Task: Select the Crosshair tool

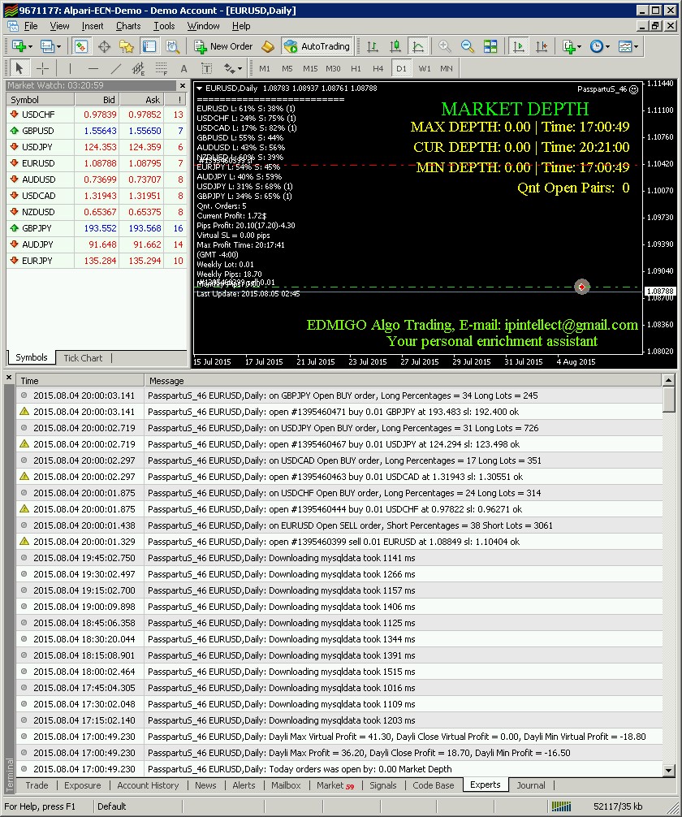Action: tap(42, 68)
